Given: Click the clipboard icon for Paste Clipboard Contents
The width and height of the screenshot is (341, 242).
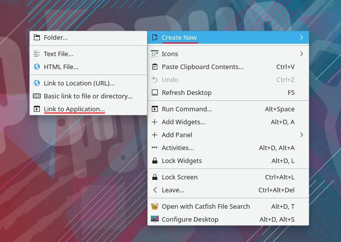Looking at the screenshot, I should (x=154, y=67).
